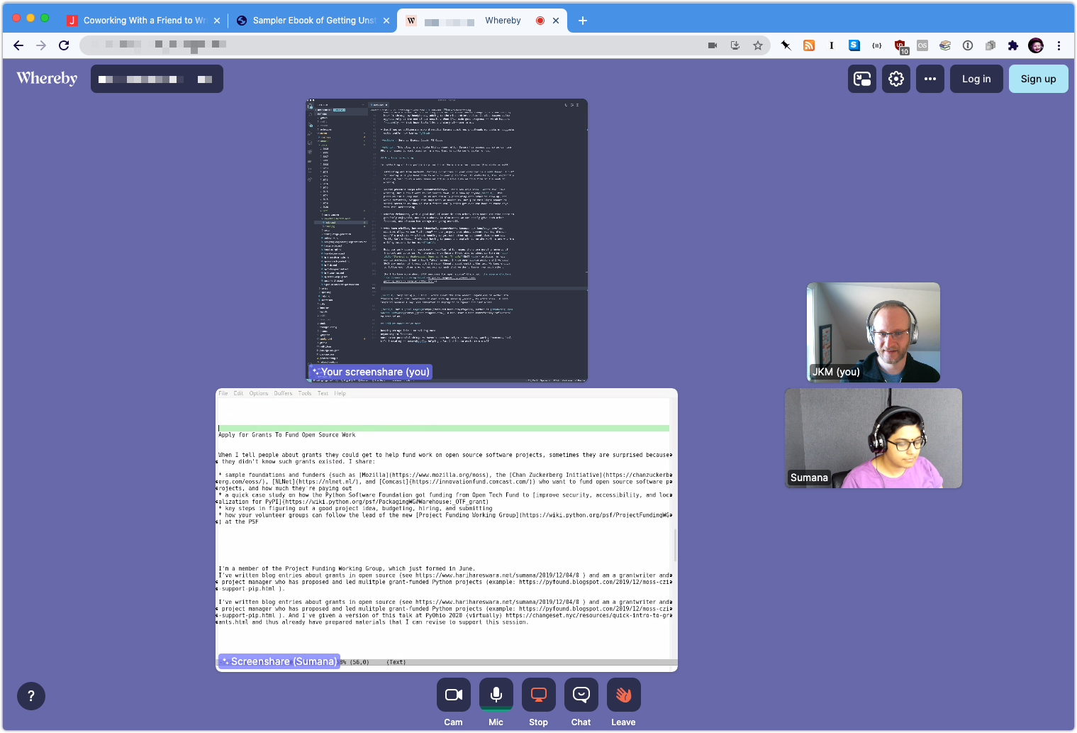This screenshot has height=733, width=1077.
Task: Switch to the Sampler Ebook tab
Action: (x=312, y=20)
